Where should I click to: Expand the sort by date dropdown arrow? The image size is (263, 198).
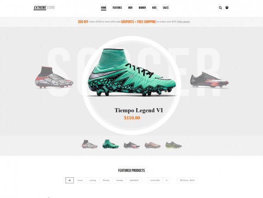(x=167, y=180)
